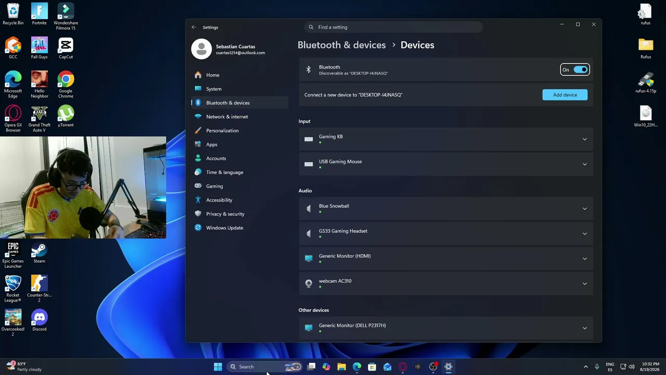Viewport: 666px width, 375px height.
Task: Select the µTorrent desktop icon
Action: (66, 116)
